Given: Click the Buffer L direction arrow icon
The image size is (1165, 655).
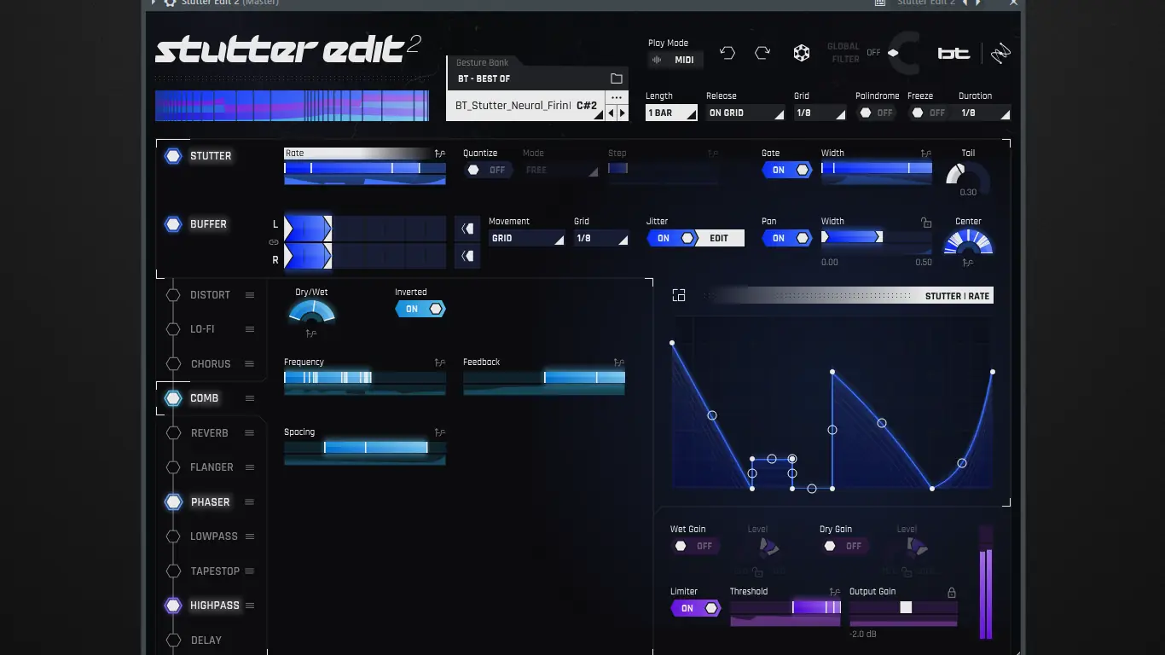Looking at the screenshot, I should (467, 229).
